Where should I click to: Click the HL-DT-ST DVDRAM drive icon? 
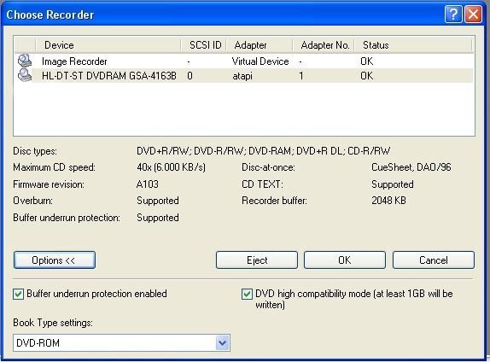pyautogui.click(x=25, y=75)
